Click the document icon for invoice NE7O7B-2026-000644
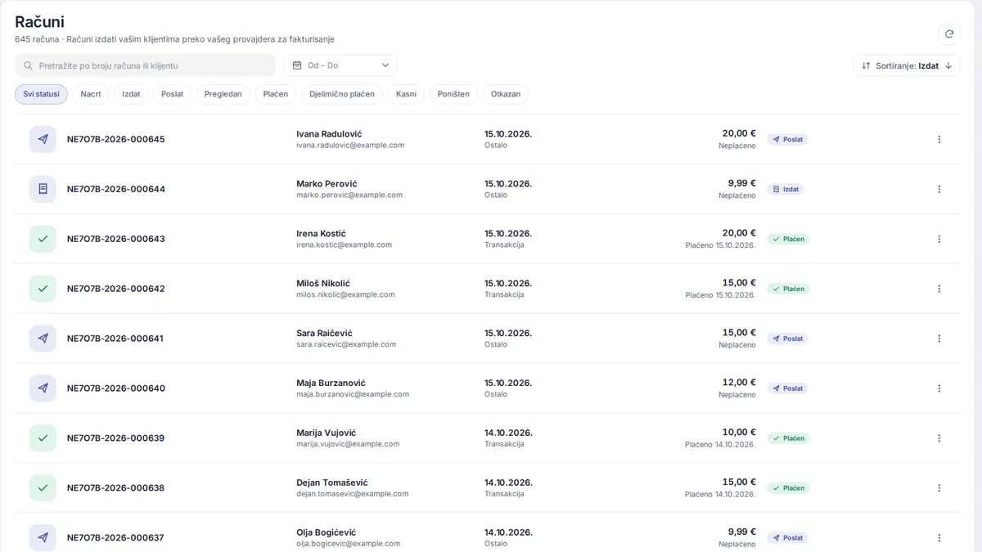This screenshot has height=552, width=982. [x=43, y=189]
